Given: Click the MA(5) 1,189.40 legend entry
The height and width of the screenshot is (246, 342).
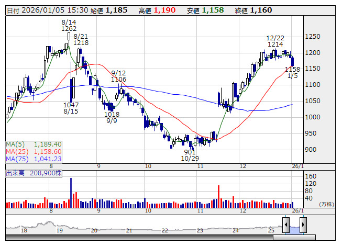Looking at the screenshot, I should pyautogui.click(x=34, y=144).
